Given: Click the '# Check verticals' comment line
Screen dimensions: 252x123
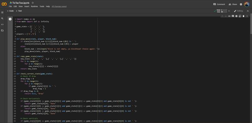Looking at the screenshot, I should (x=29, y=119).
